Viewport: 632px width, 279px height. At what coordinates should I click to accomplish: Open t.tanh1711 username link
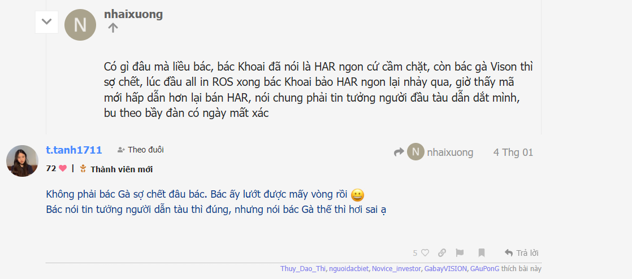point(74,150)
